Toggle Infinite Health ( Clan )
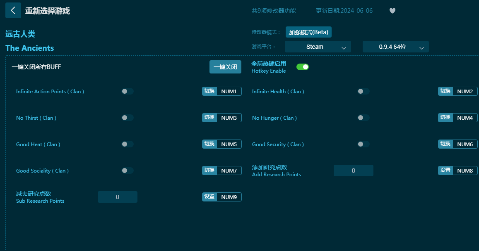 point(363,91)
